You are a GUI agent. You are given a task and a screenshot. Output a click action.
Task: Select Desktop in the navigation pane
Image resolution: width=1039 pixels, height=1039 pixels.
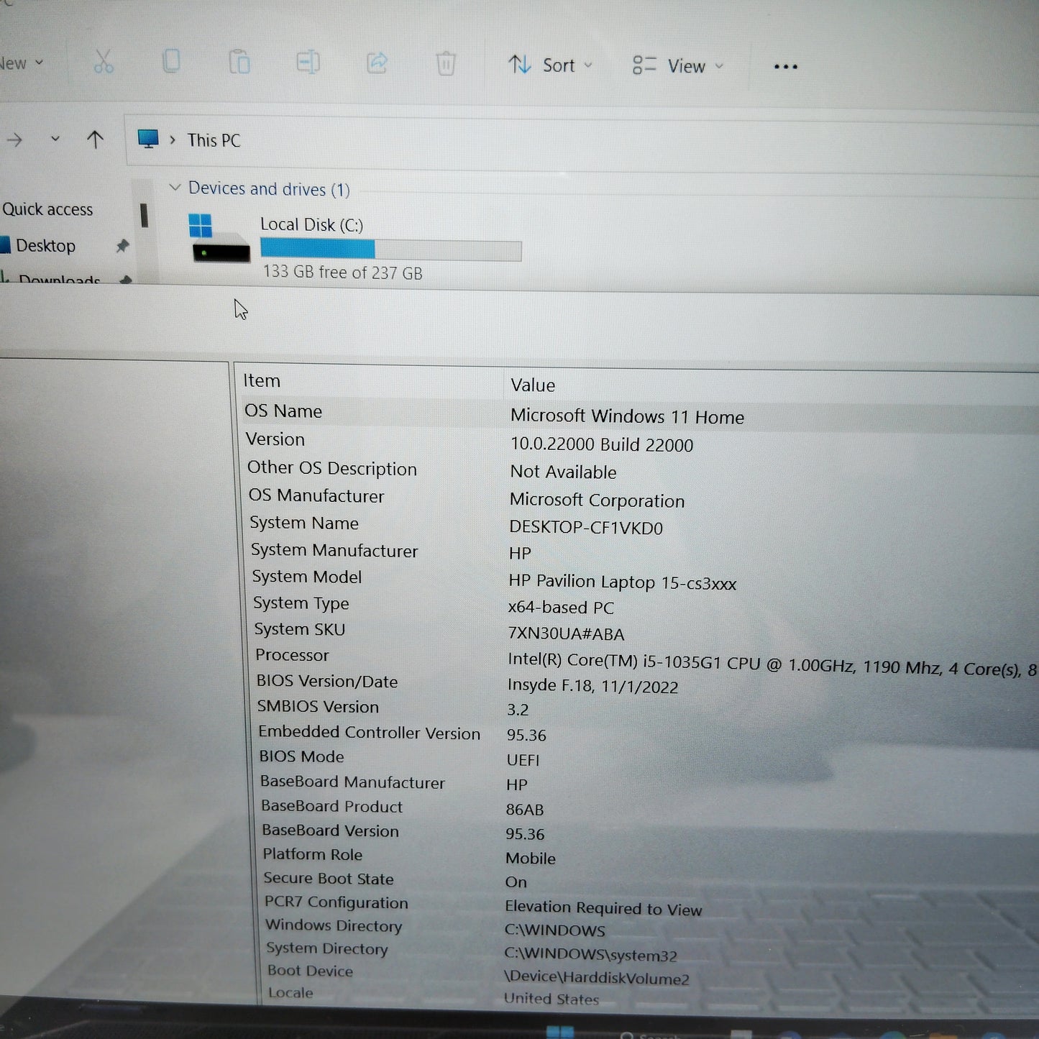[45, 246]
